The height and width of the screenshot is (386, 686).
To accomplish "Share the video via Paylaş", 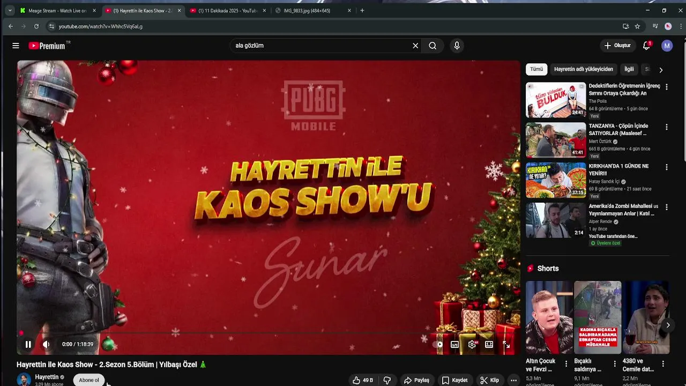I will (x=417, y=380).
